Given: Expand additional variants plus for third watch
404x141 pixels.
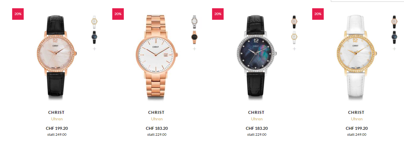Looking at the screenshot, I should [x=294, y=49].
